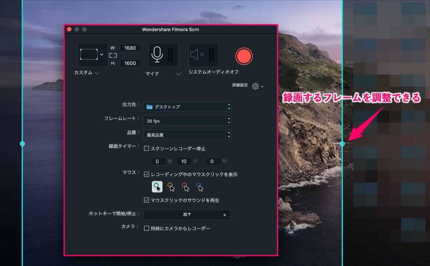Click the muted system audio speaker icon
Screen dimensions: 430x266
point(197,55)
